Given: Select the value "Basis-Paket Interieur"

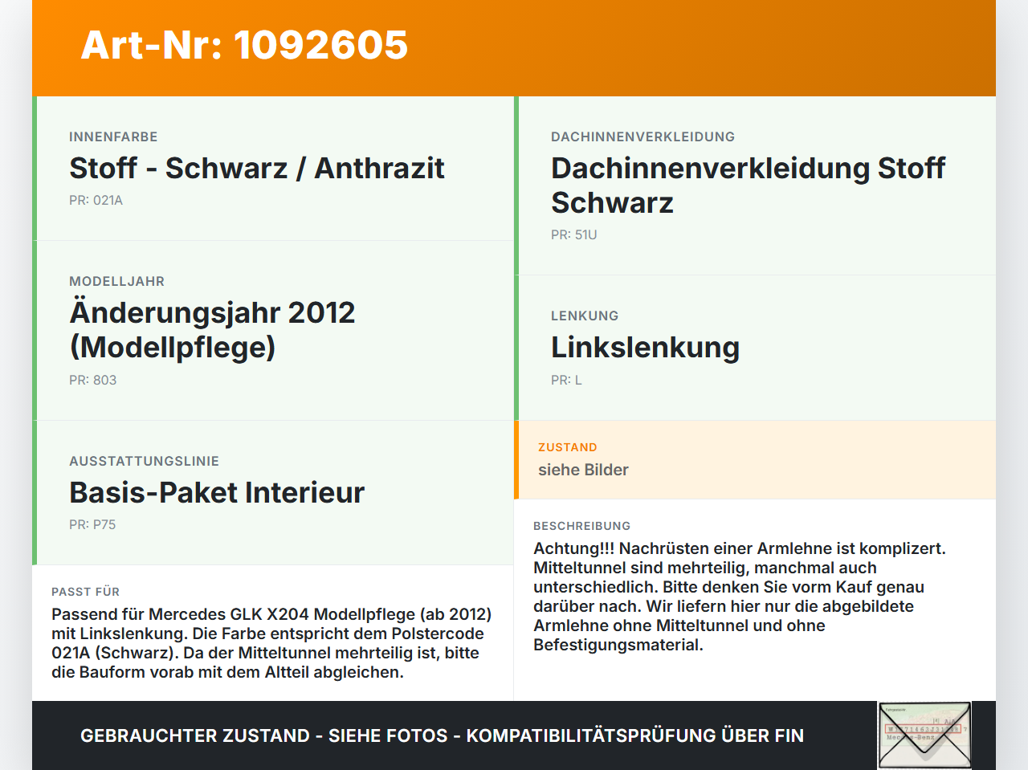Looking at the screenshot, I should click(x=217, y=492).
